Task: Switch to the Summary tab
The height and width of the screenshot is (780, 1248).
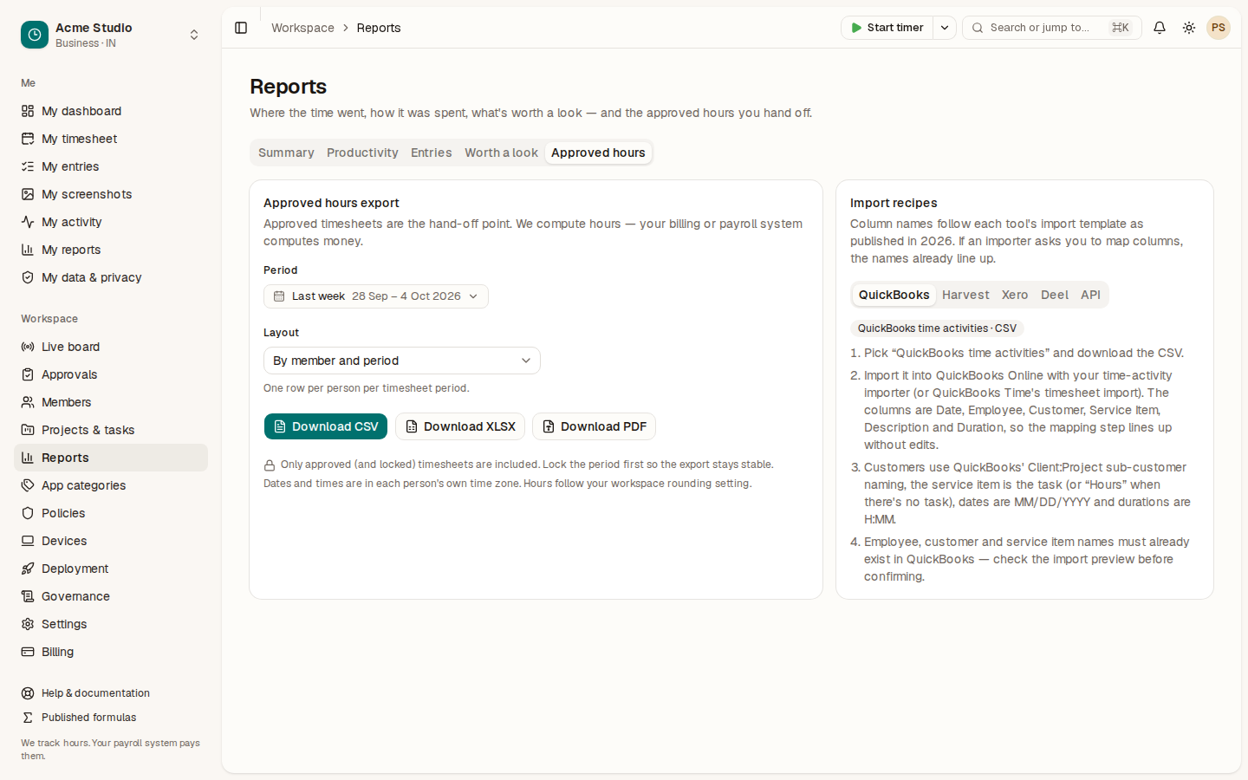Action: [286, 153]
